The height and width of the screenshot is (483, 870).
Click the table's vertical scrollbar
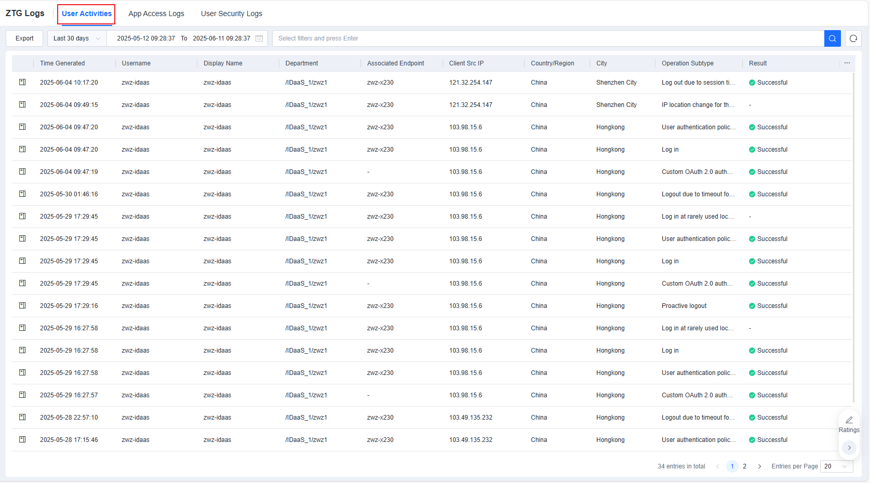(853, 237)
